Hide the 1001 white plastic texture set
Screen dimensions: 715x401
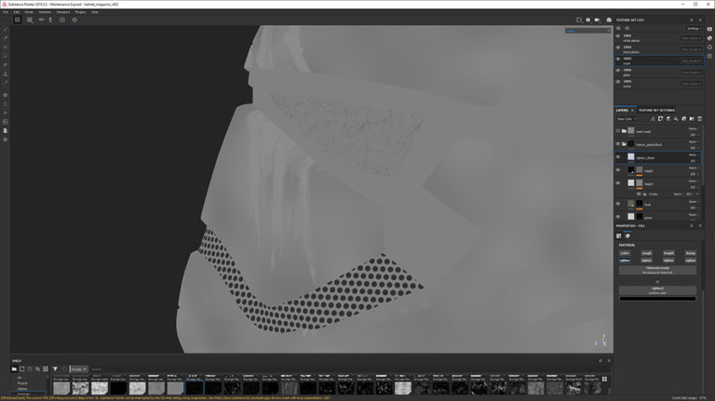tap(618, 36)
